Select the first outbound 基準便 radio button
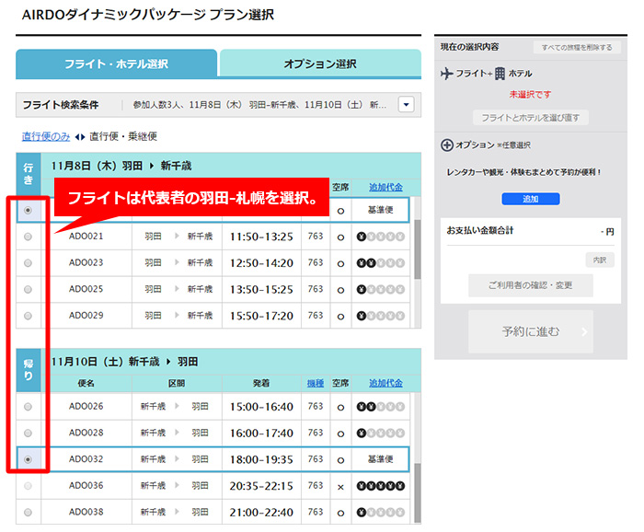This screenshot has height=532, width=644. click(x=28, y=211)
